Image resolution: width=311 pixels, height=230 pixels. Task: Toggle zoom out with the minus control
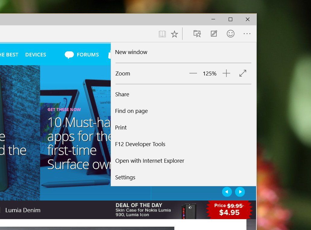pyautogui.click(x=193, y=73)
